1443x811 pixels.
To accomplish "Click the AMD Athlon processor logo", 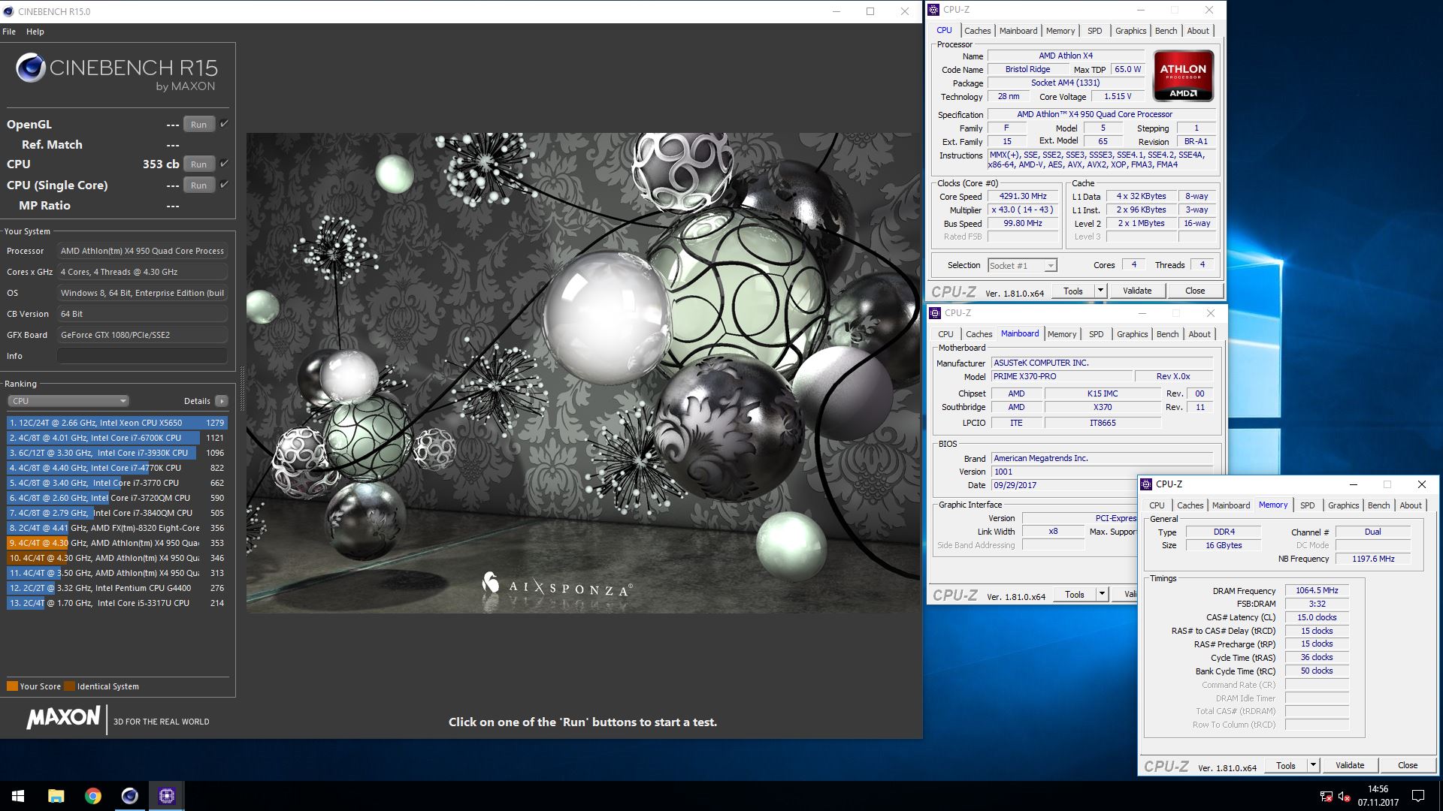I will point(1183,75).
